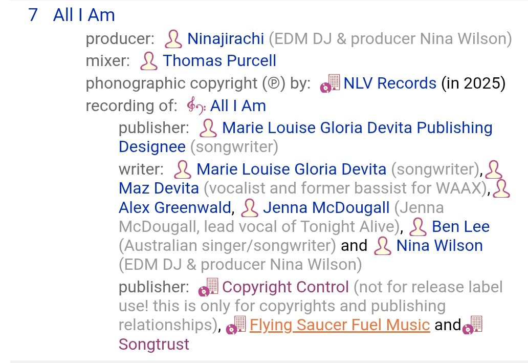Open the Nina Wilson writer link
528x363 pixels.
pyautogui.click(x=439, y=245)
